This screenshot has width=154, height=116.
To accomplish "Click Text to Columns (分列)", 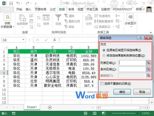I will tap(89, 20).
